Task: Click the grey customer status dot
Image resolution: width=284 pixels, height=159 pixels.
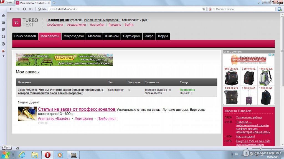Action: coord(129,90)
